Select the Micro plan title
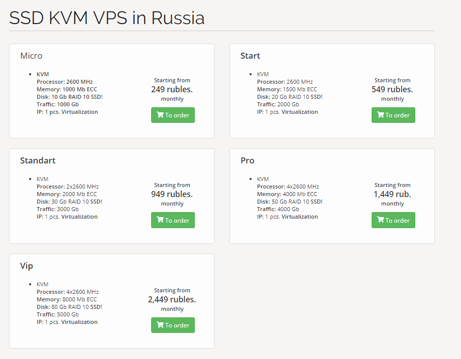Viewport: 461px width, 359px height. [31, 56]
